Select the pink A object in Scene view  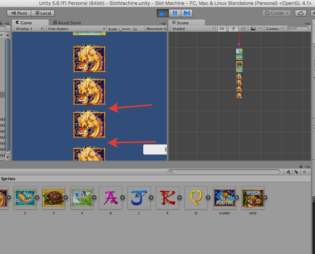[239, 45]
